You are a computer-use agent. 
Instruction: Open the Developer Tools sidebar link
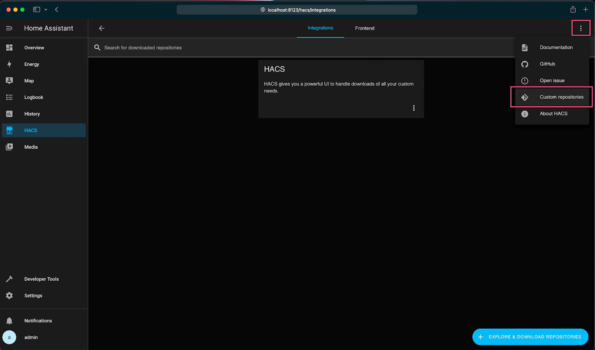coord(44,279)
